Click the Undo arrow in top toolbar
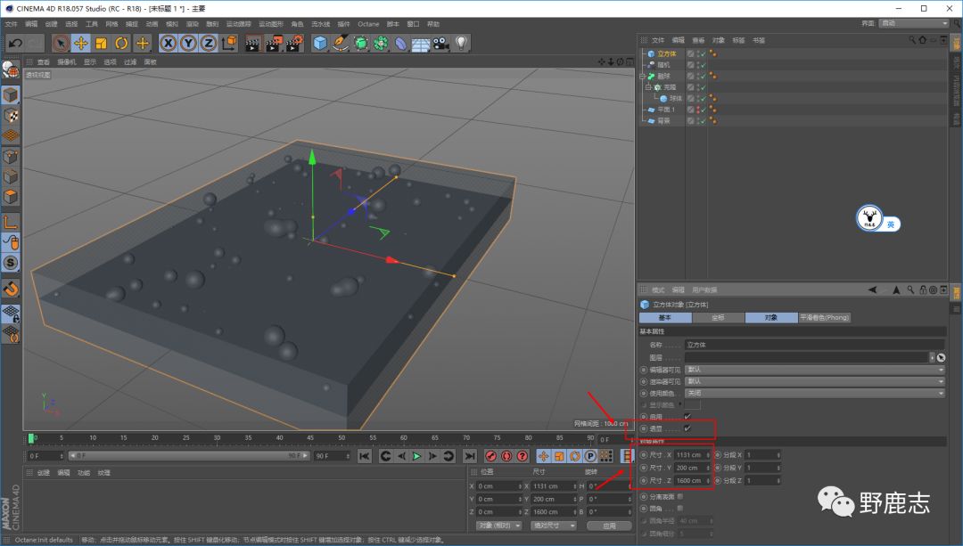Image resolution: width=963 pixels, height=546 pixels. pos(15,43)
